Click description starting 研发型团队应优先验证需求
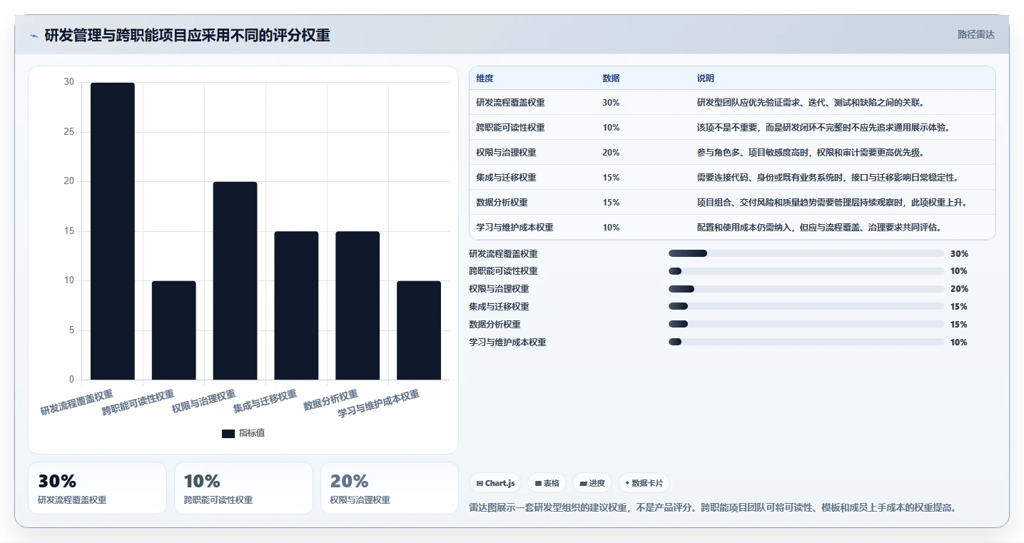The image size is (1024, 543). click(x=811, y=103)
